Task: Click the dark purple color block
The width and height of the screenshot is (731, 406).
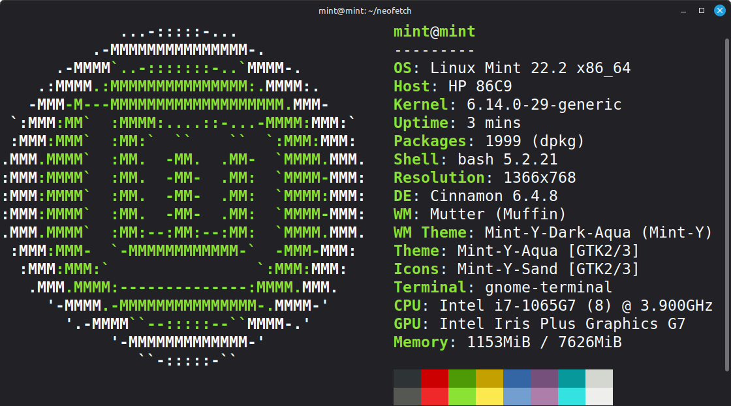Action: (544, 379)
